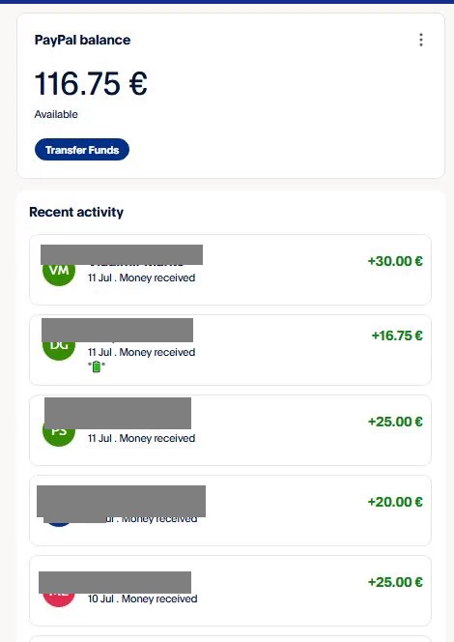Click the Recent activity heading
454x642 pixels.
(76, 212)
